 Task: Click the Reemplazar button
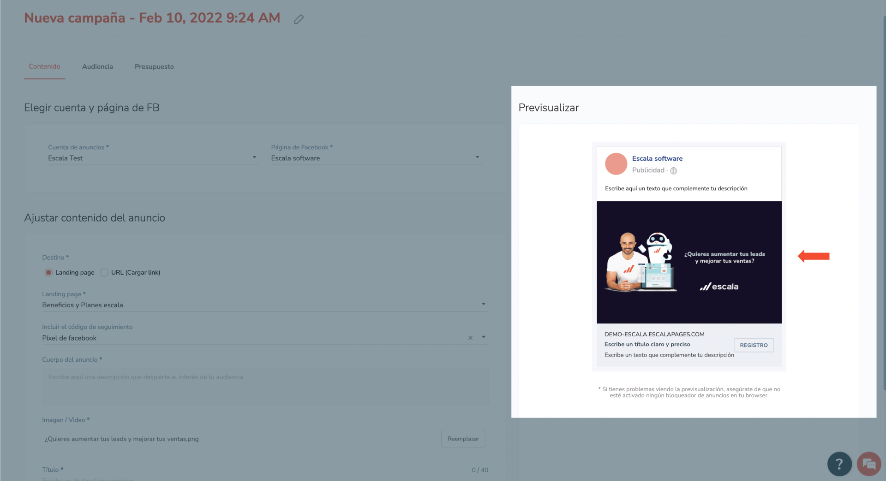(463, 439)
